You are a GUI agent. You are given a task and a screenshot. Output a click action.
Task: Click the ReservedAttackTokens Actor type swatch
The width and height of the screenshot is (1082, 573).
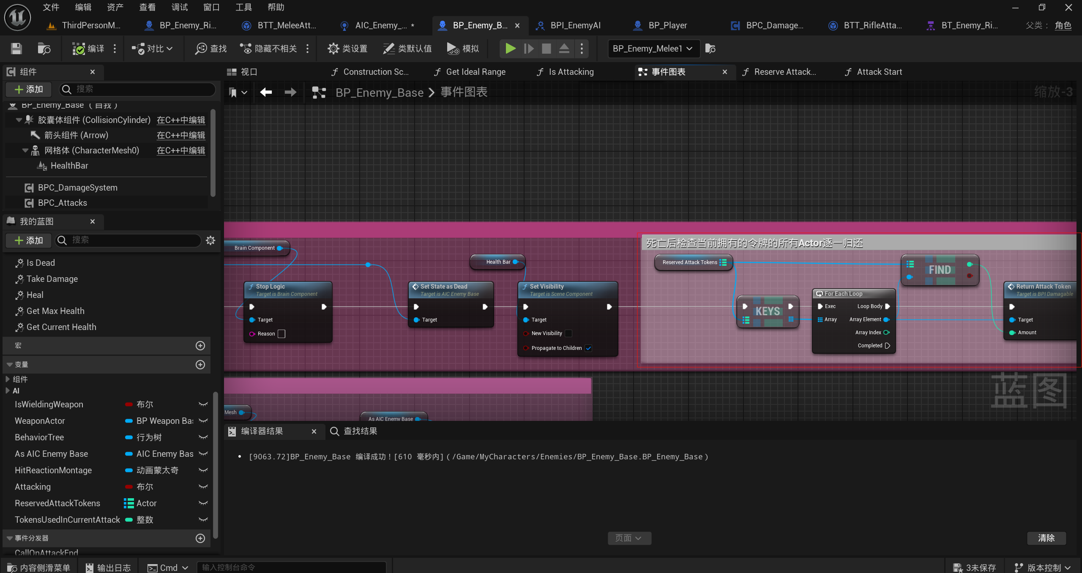click(128, 503)
